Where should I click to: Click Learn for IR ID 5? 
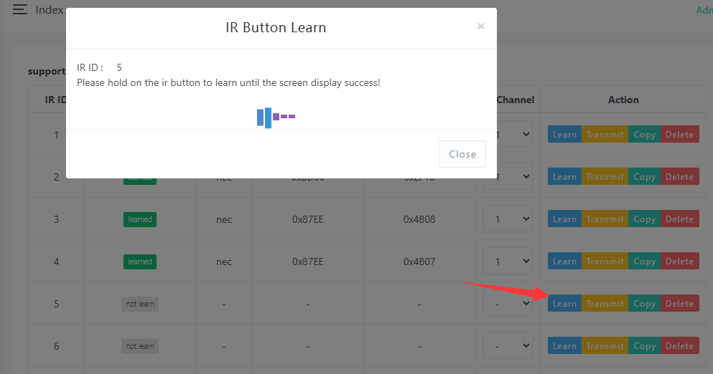(x=564, y=304)
